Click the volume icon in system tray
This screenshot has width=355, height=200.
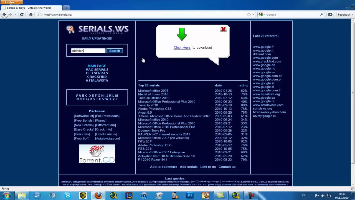(323, 196)
